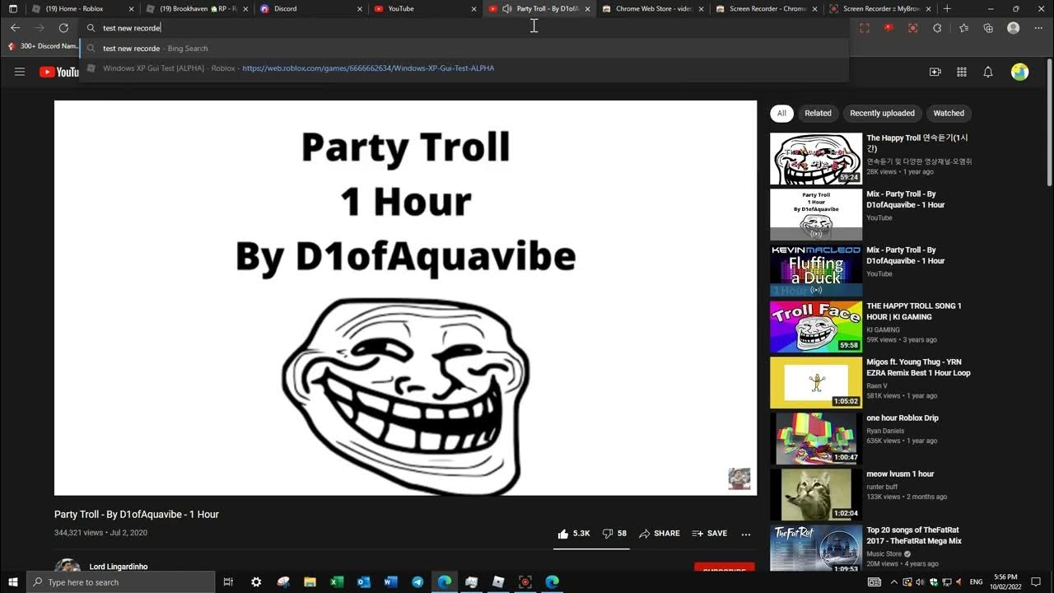Click the screen recorder extension icon

912,27
